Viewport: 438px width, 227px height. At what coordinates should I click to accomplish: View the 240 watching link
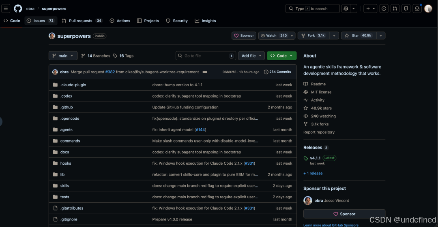(323, 116)
